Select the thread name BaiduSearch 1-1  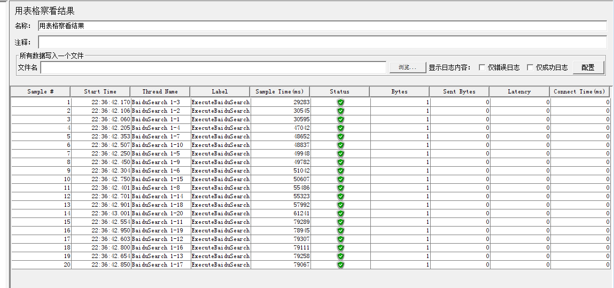click(161, 119)
